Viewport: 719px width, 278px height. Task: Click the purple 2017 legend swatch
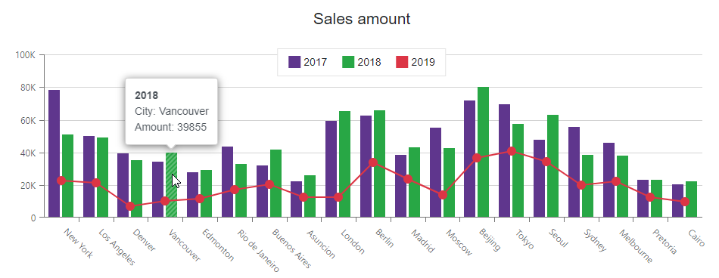[294, 62]
